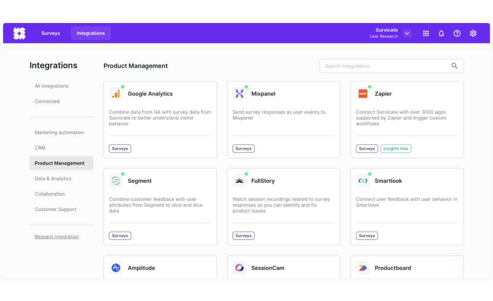The width and height of the screenshot is (493, 301).
Task: Select Data & Analytics category
Action: [x=53, y=179]
